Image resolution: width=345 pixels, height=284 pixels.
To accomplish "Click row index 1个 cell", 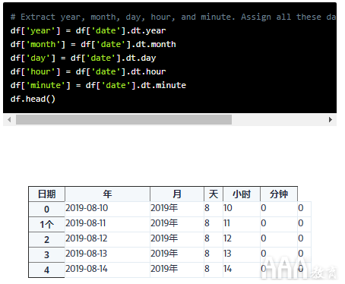I will pos(46,224).
